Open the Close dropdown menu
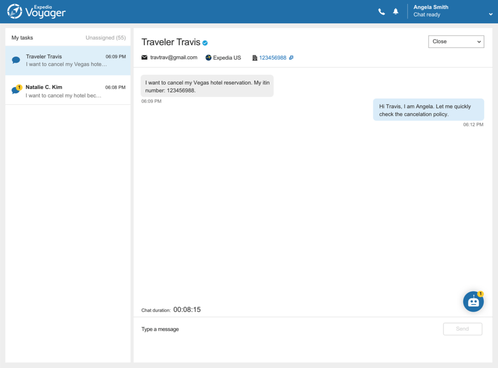Image resolution: width=498 pixels, height=368 pixels. (x=456, y=41)
